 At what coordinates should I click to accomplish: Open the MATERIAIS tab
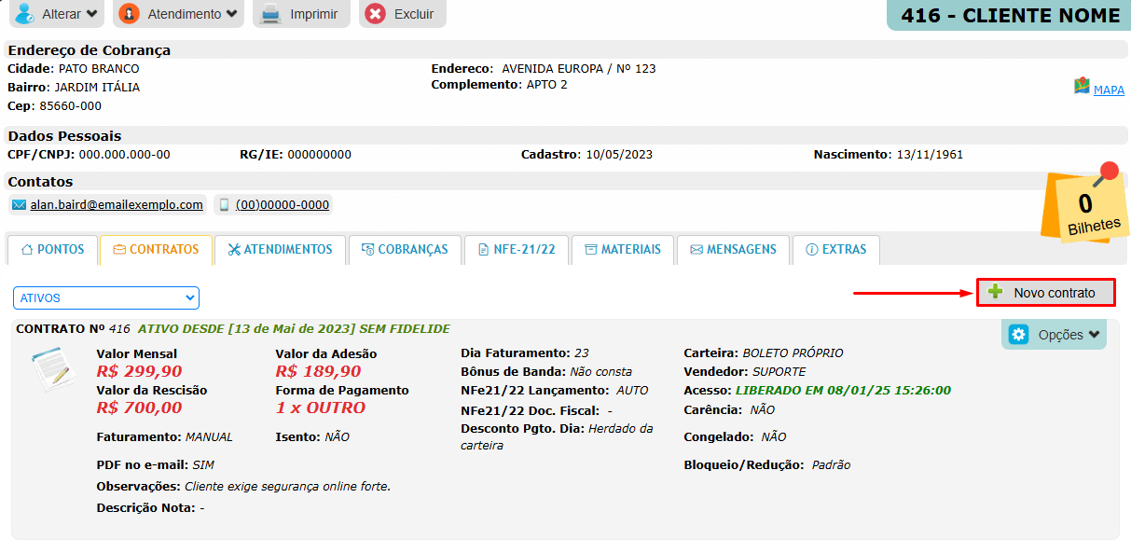(623, 250)
